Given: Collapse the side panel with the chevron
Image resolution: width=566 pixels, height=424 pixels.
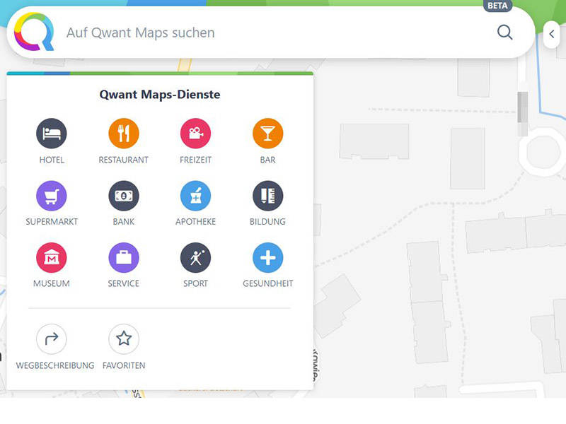Looking at the screenshot, I should (552, 35).
